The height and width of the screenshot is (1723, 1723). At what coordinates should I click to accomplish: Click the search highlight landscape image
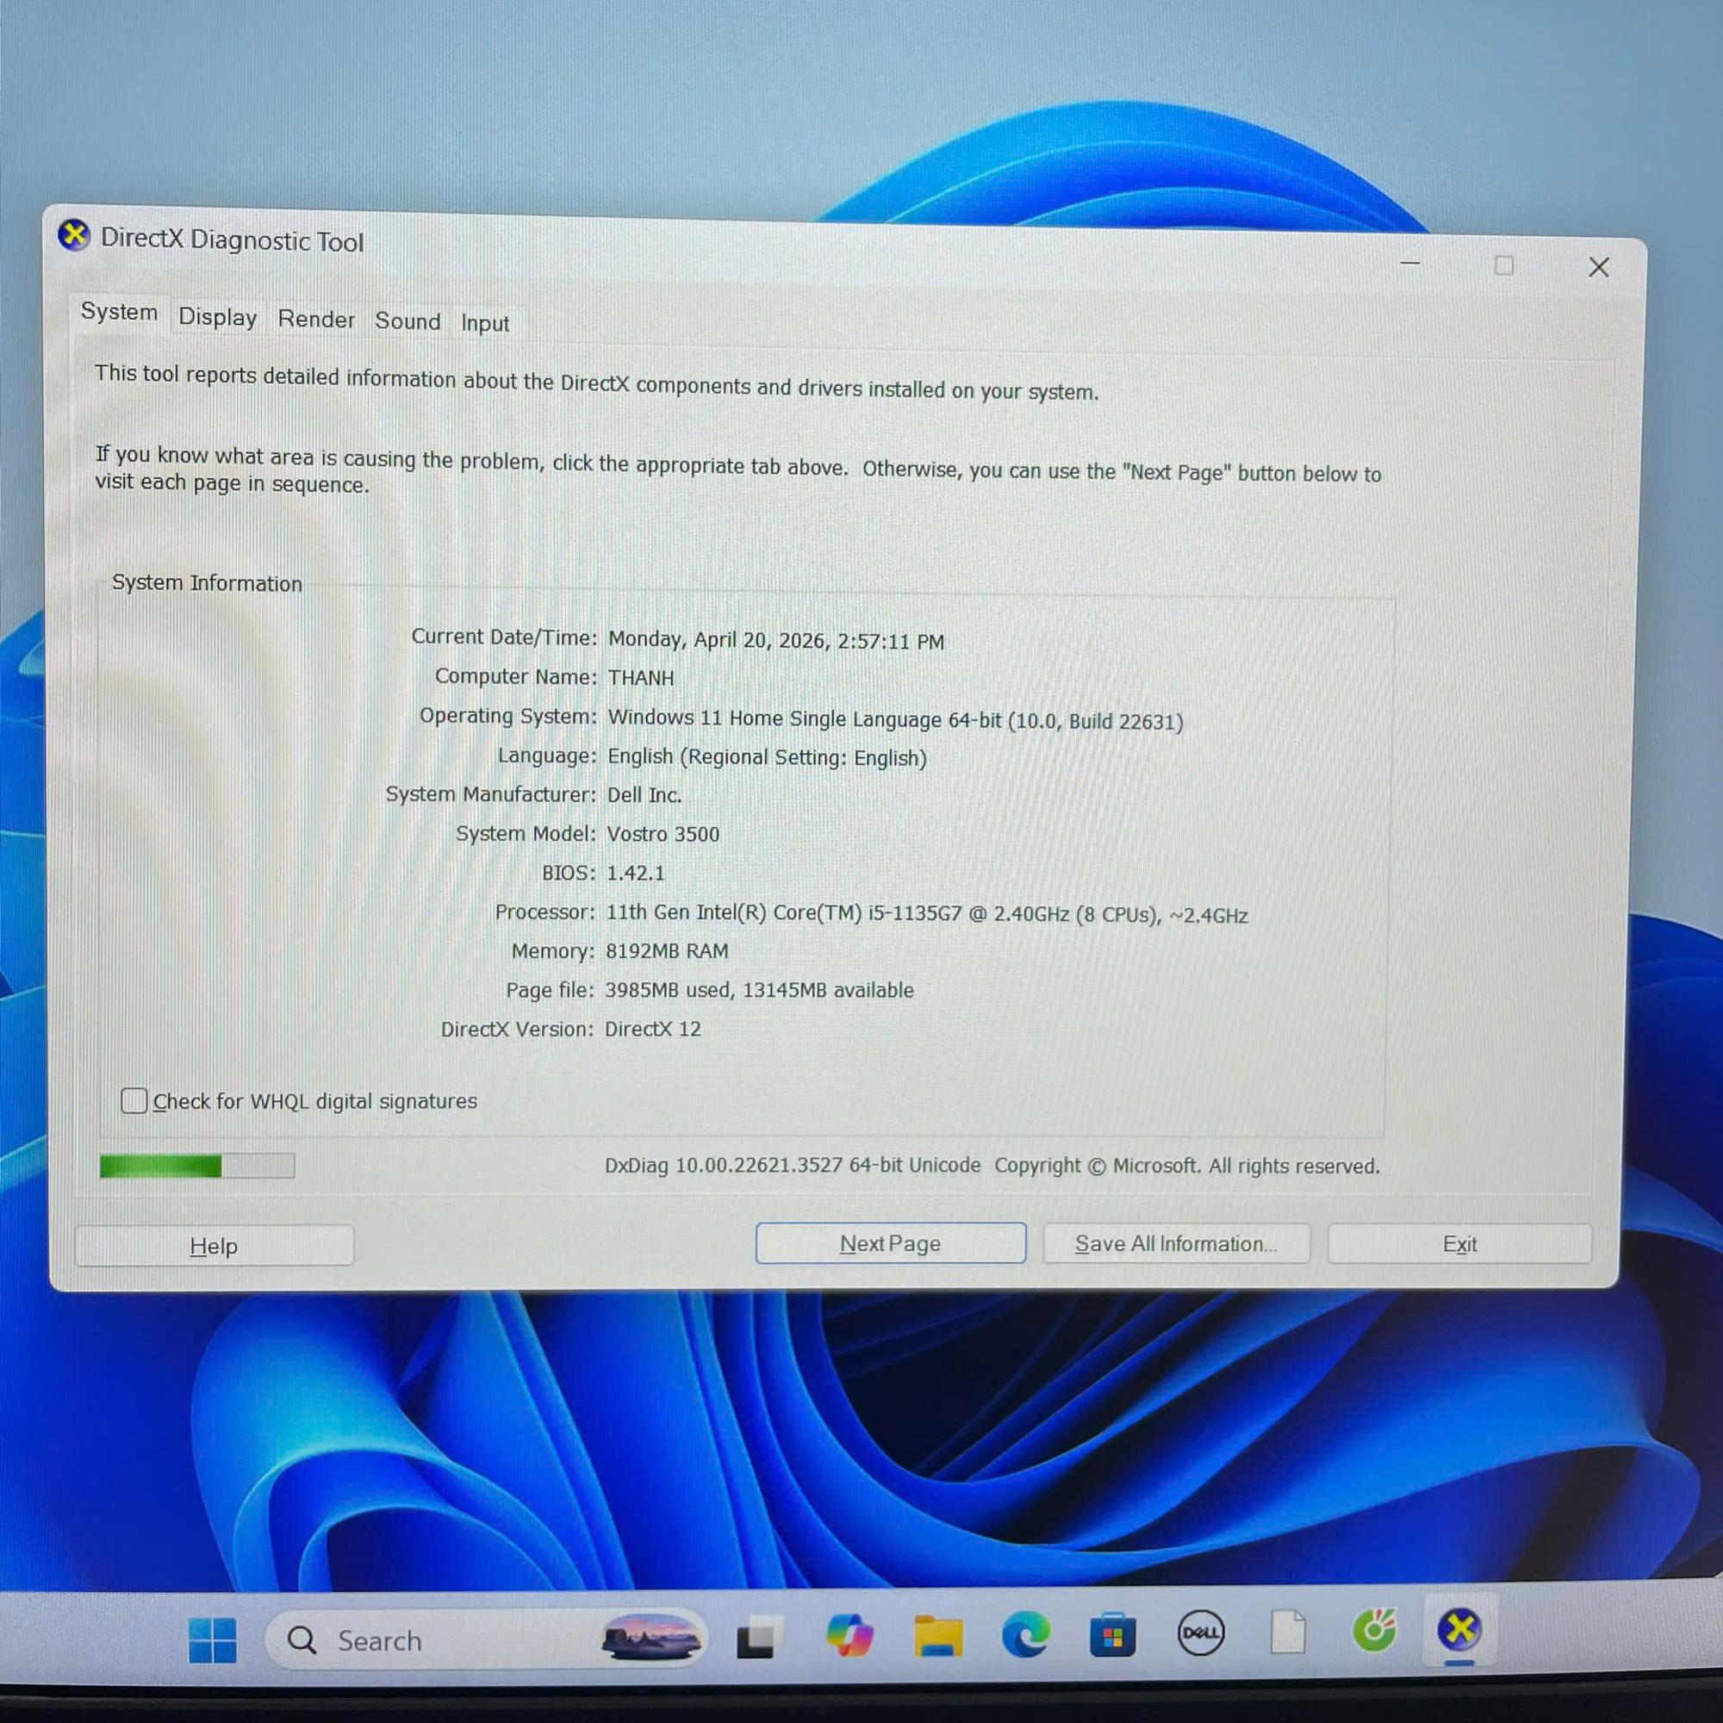(x=650, y=1639)
